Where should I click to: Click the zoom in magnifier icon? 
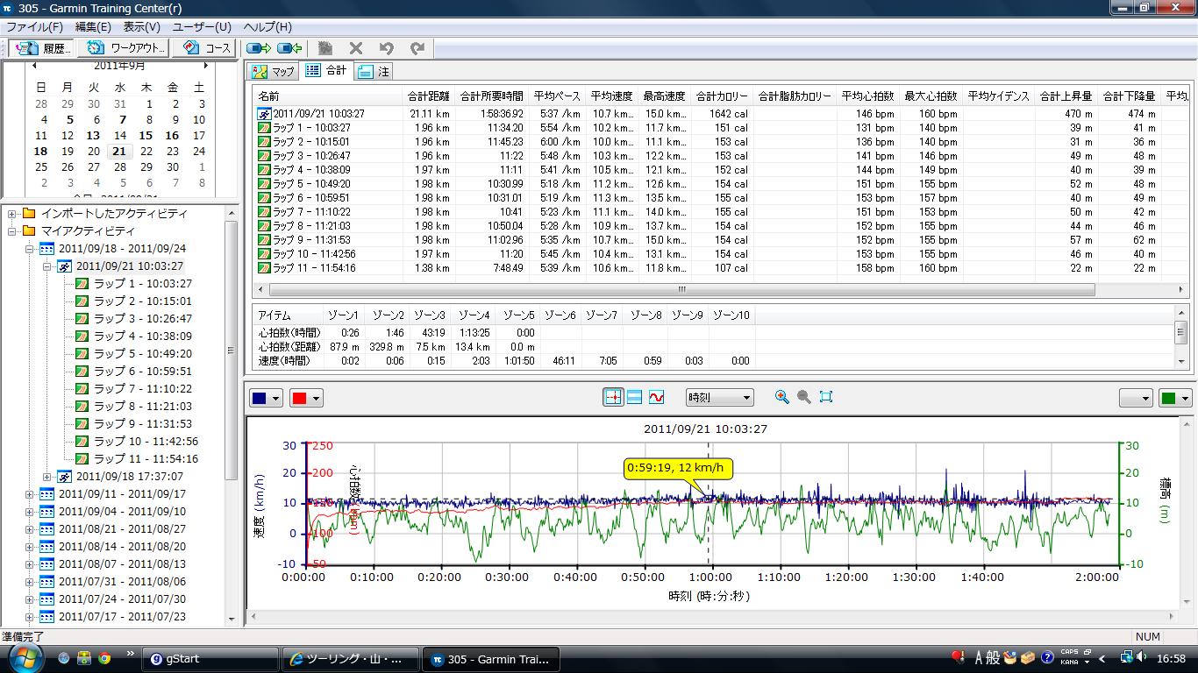click(782, 397)
